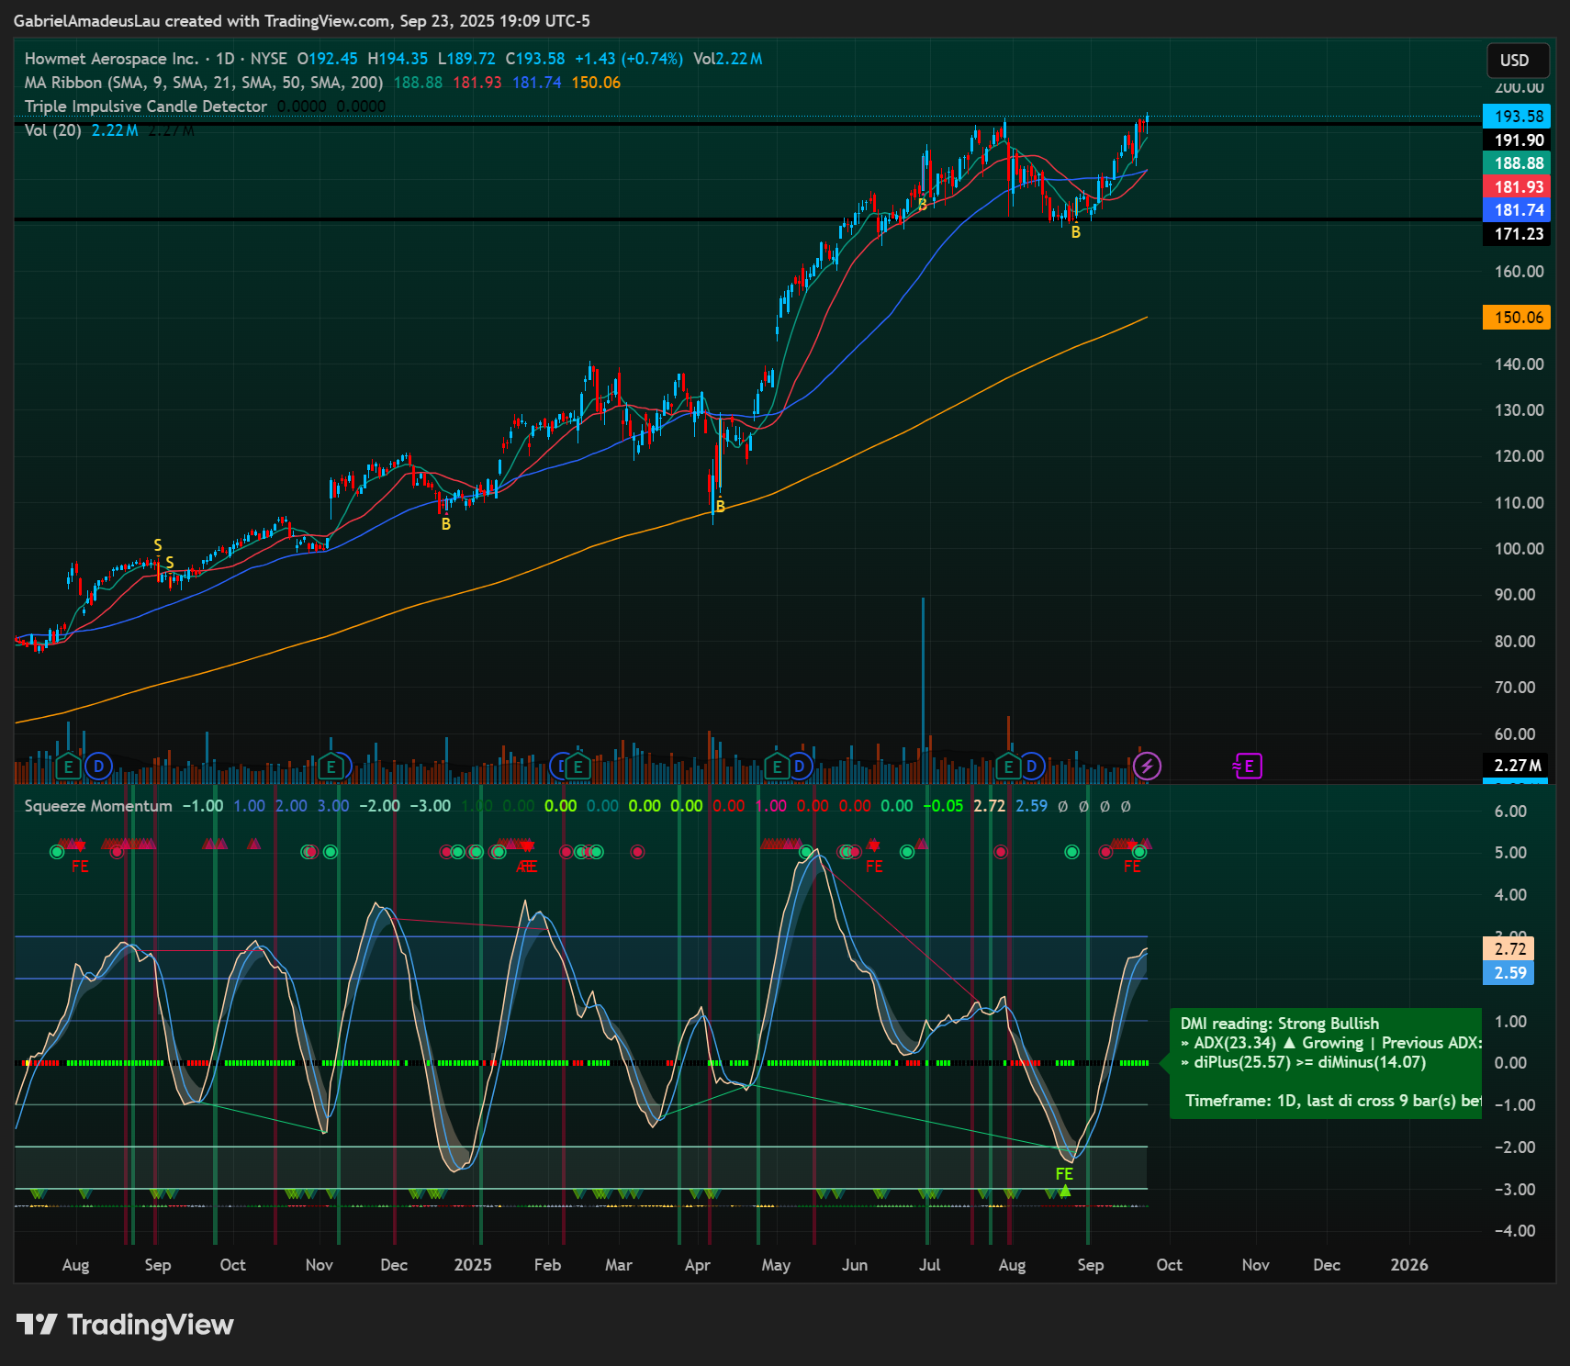Click the yellow B marker near April low

(720, 507)
